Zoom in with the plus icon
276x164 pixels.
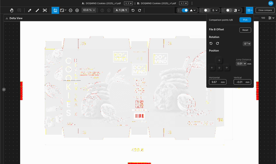[77, 10]
